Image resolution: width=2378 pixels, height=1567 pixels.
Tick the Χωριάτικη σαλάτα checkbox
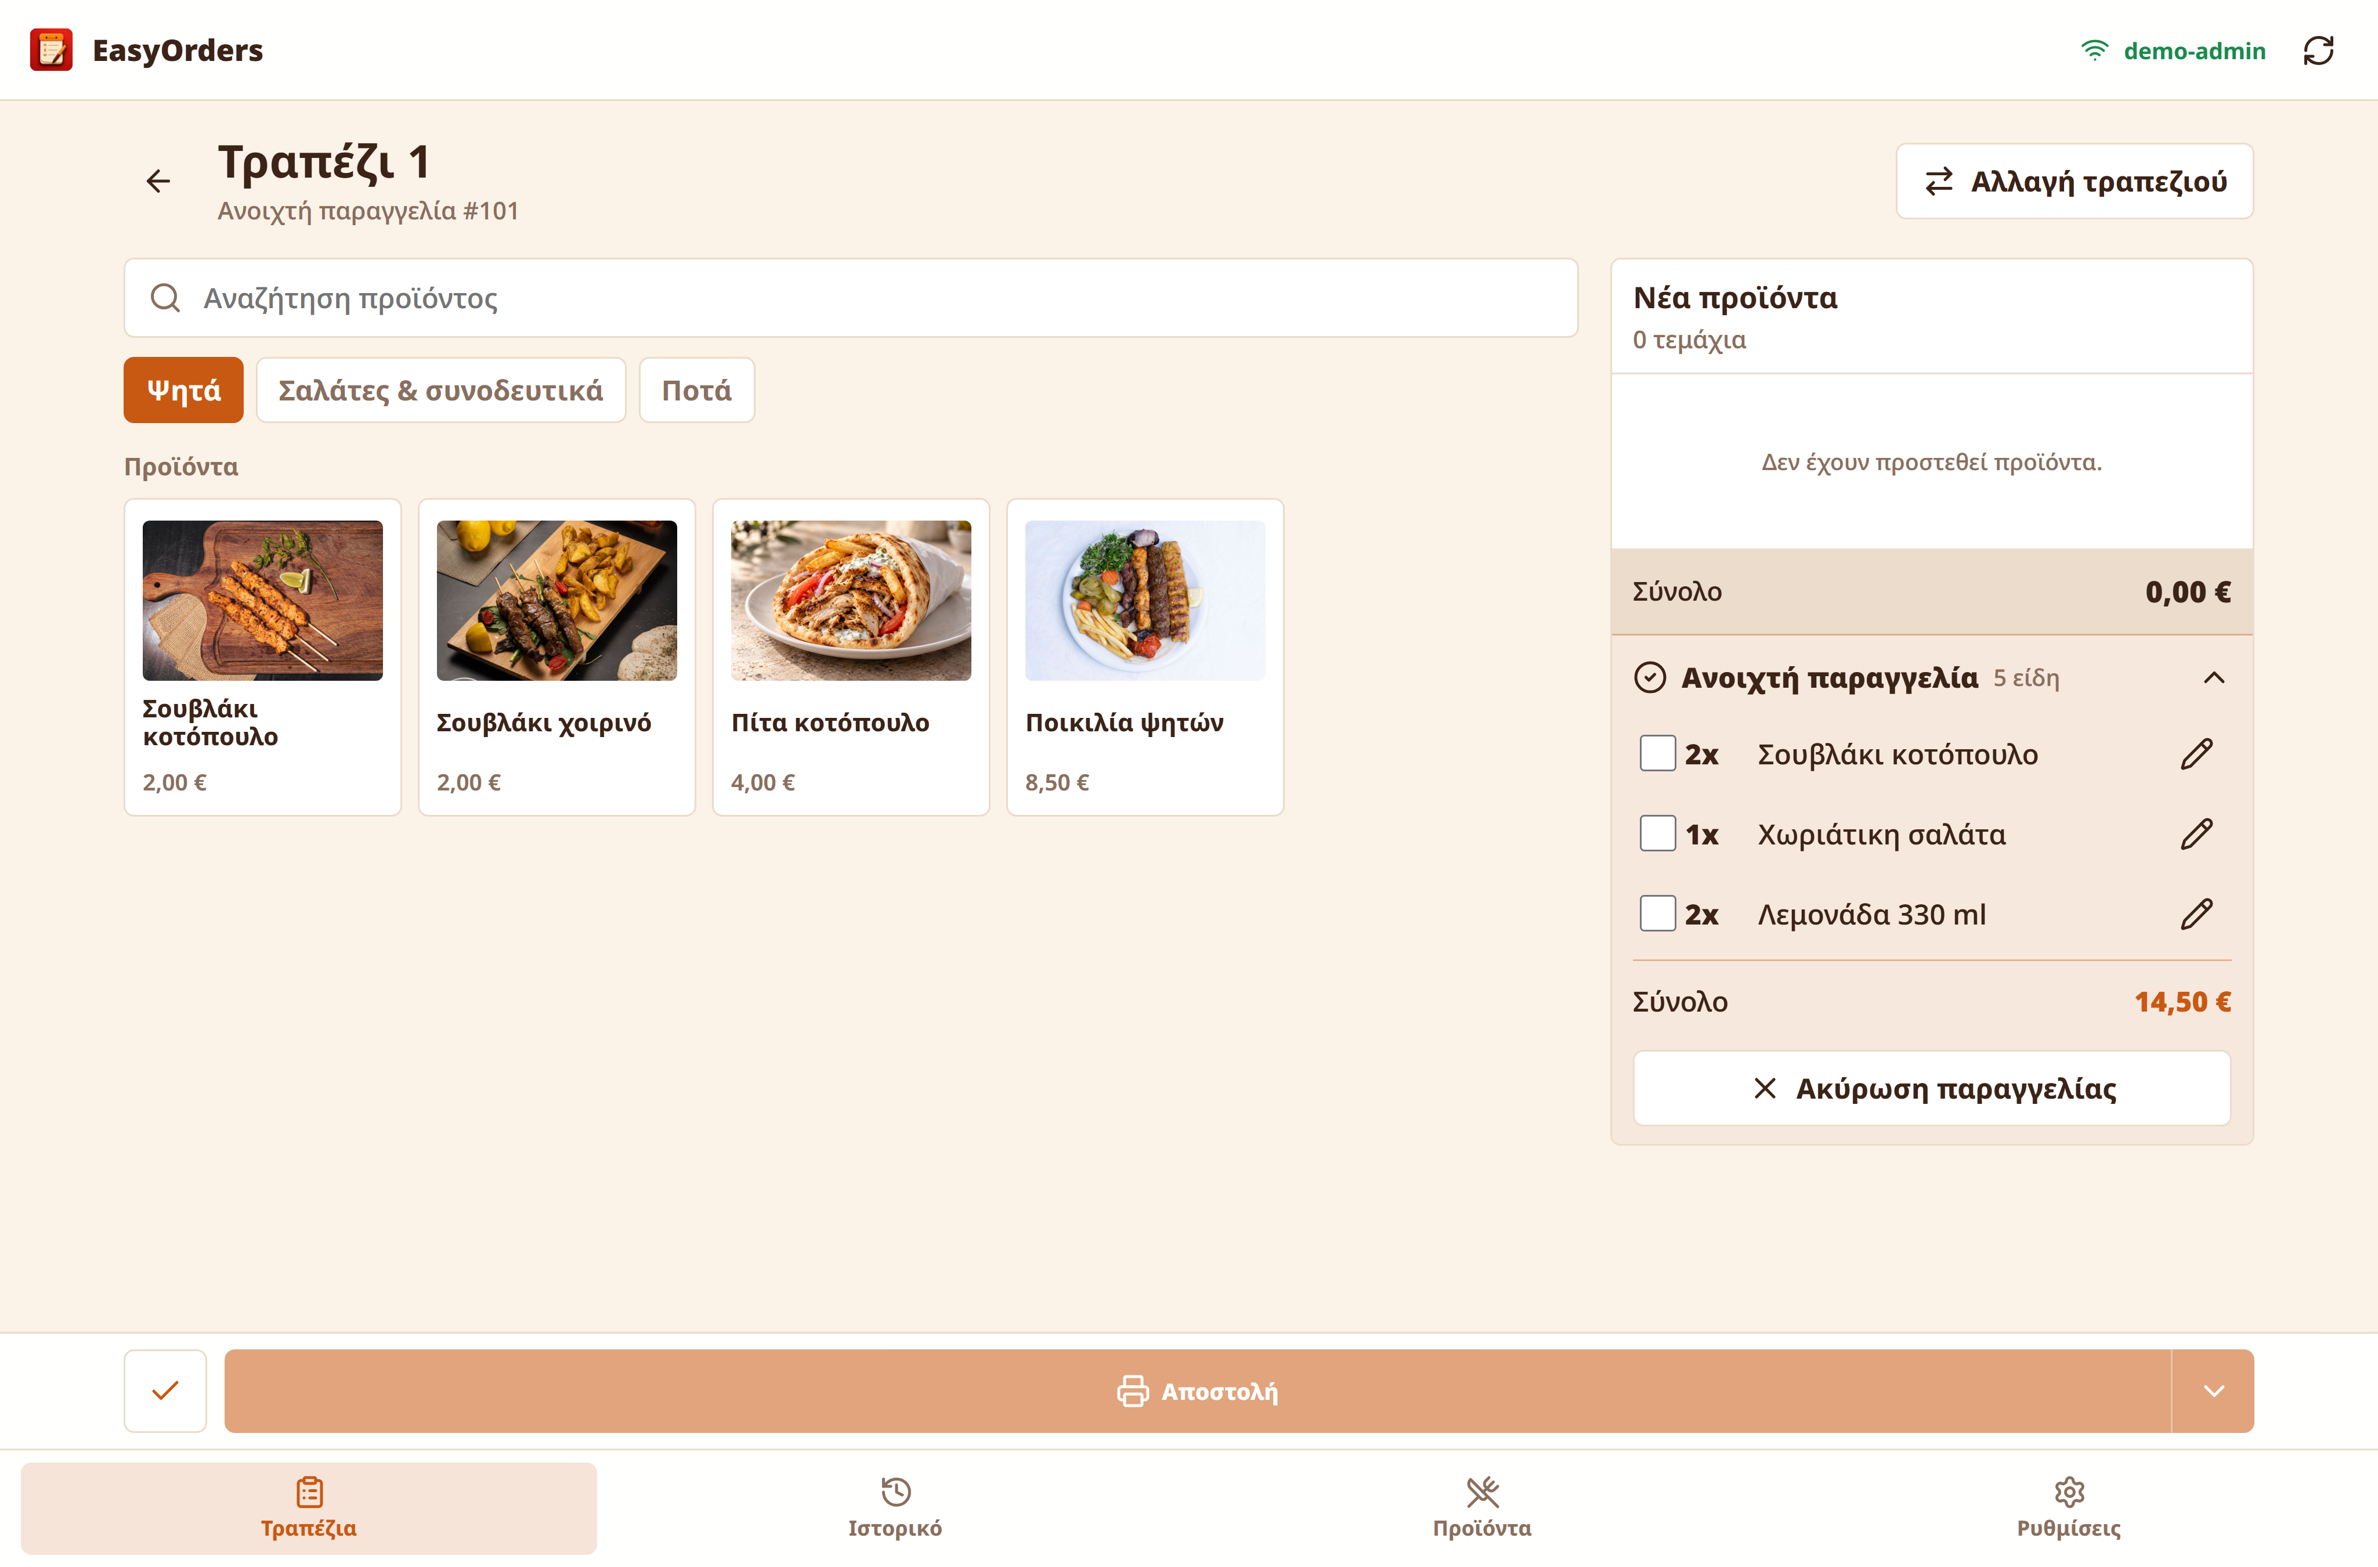point(1658,832)
